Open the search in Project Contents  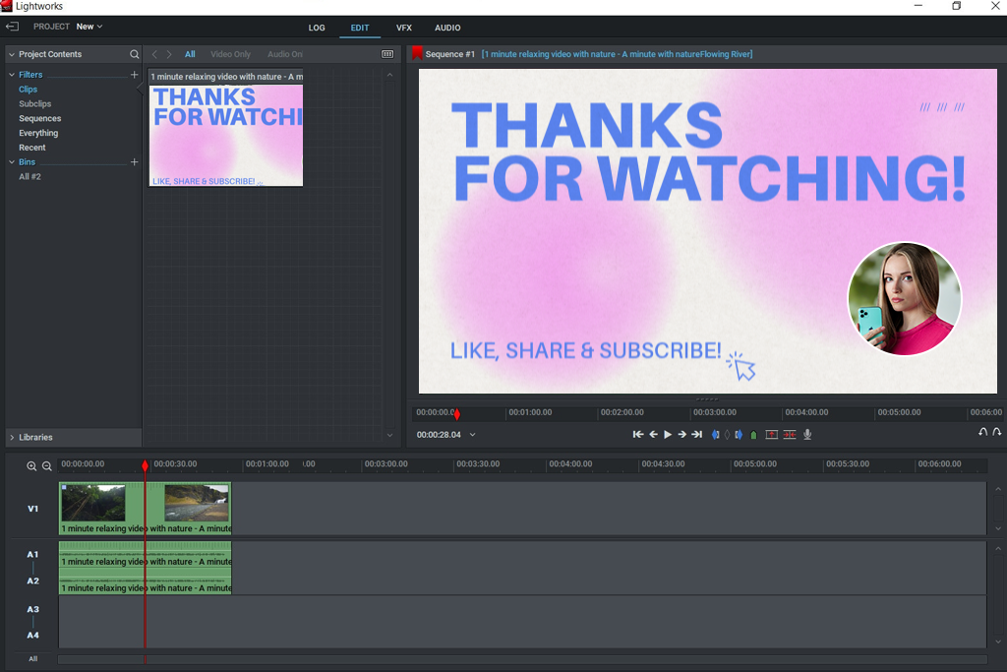[x=134, y=55]
